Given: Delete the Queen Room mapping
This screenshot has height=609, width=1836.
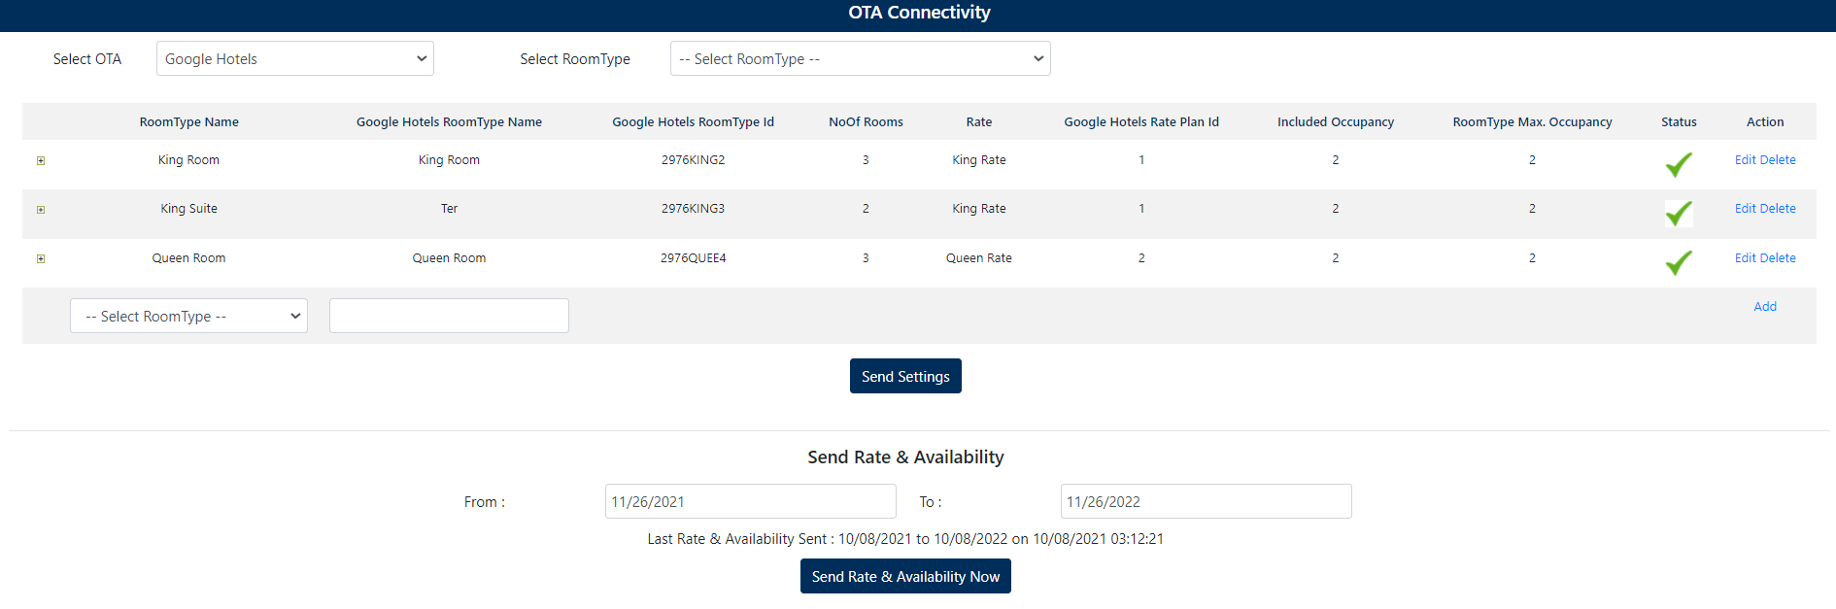Looking at the screenshot, I should (x=1778, y=258).
